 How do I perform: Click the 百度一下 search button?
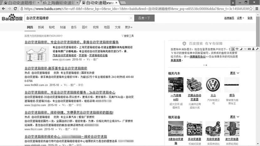pyautogui.click(x=144, y=18)
